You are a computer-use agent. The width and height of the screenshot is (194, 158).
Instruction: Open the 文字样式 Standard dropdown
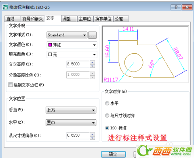click(x=67, y=35)
